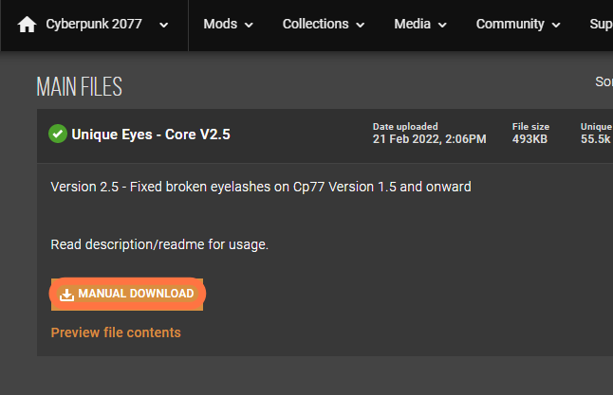Screen dimensions: 613x395
Task: Open the Media menu
Action: click(412, 24)
